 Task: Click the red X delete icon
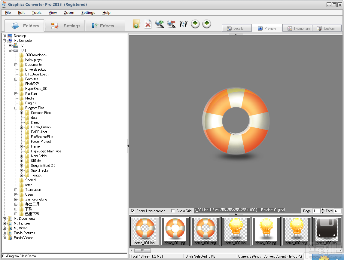tap(148, 24)
